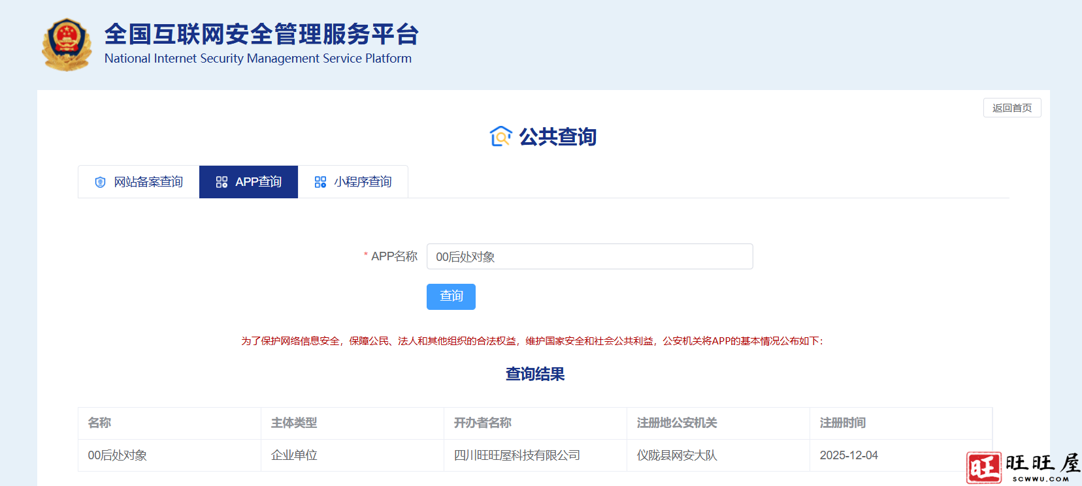This screenshot has width=1082, height=486.
Task: Click the blue 查询 button
Action: coord(451,297)
